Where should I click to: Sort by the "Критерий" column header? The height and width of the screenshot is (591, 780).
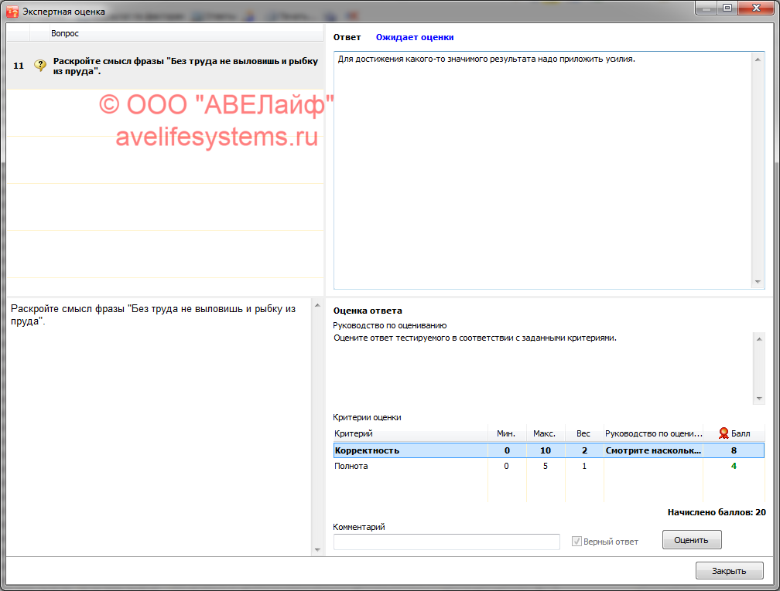click(410, 433)
